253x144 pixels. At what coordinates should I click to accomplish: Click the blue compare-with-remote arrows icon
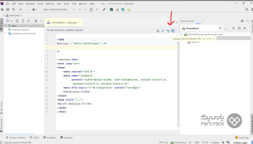pos(163,31)
